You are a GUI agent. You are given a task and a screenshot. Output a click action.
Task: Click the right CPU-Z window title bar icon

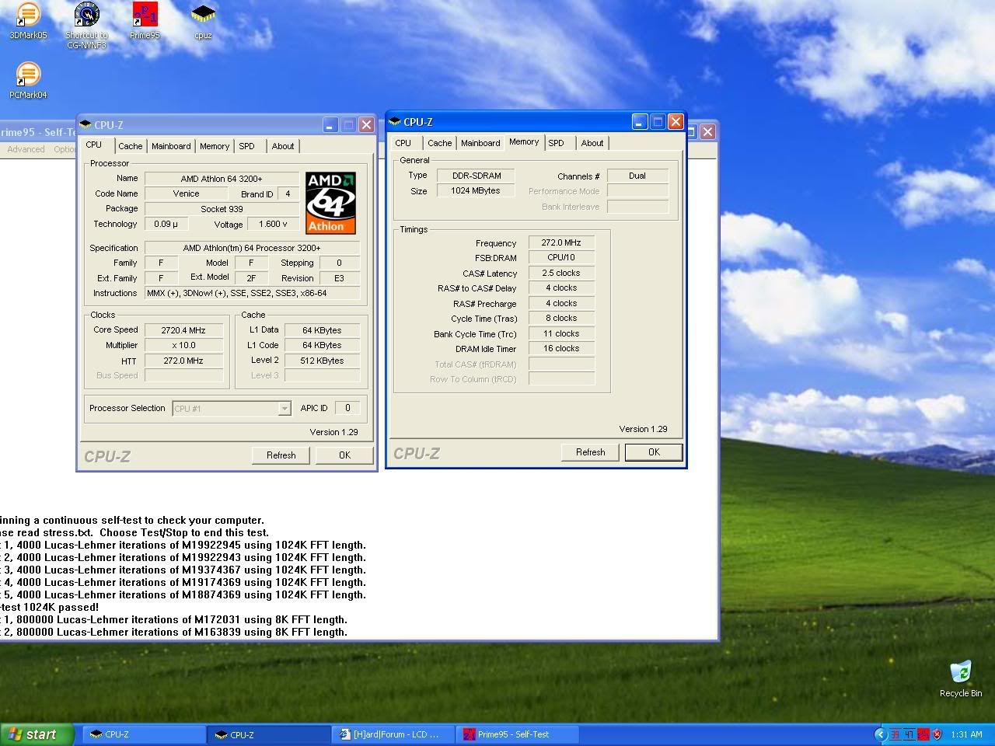[395, 122]
